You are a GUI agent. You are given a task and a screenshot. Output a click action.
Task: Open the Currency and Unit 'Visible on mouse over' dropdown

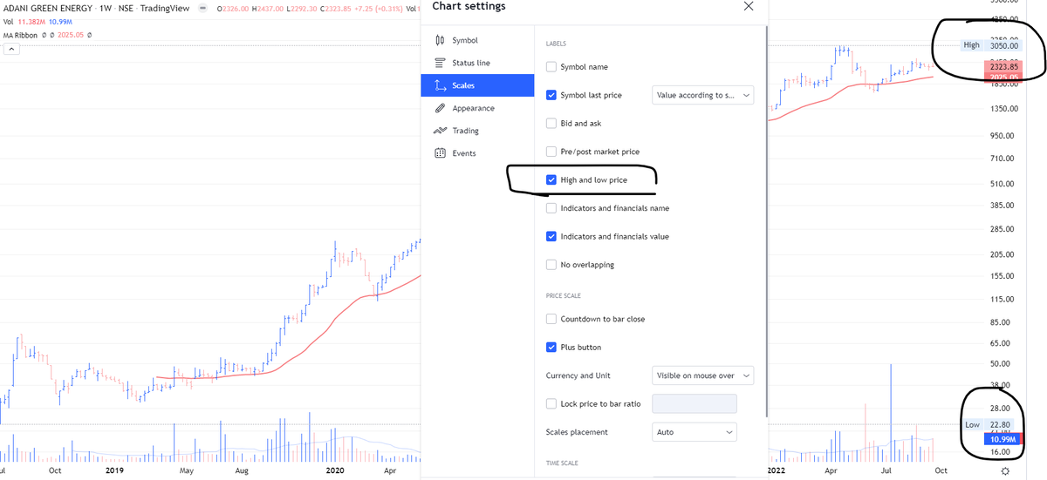tap(703, 375)
